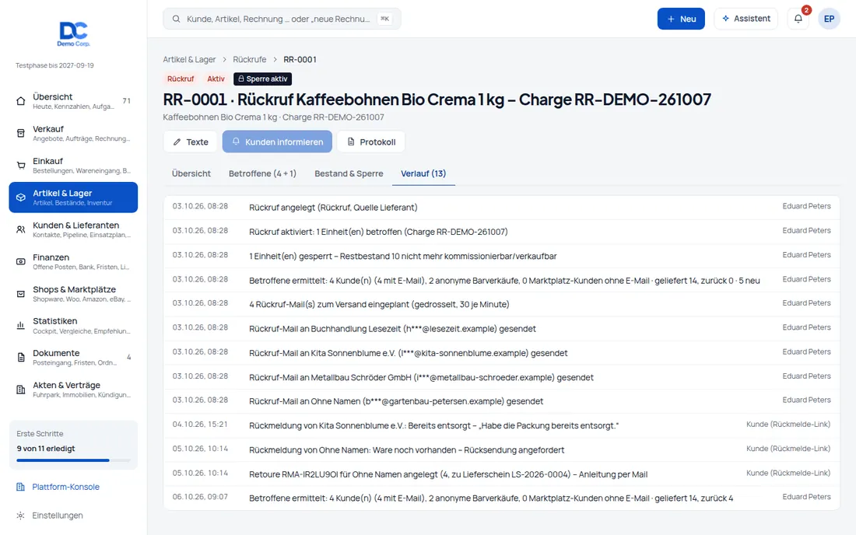The height and width of the screenshot is (535, 856).
Task: Click the Plattform-Konsole icon
Action: click(20, 487)
